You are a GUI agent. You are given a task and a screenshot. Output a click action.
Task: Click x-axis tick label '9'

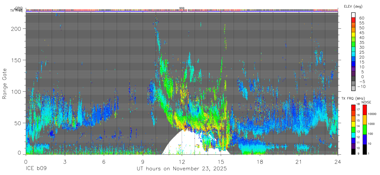pos(143,162)
